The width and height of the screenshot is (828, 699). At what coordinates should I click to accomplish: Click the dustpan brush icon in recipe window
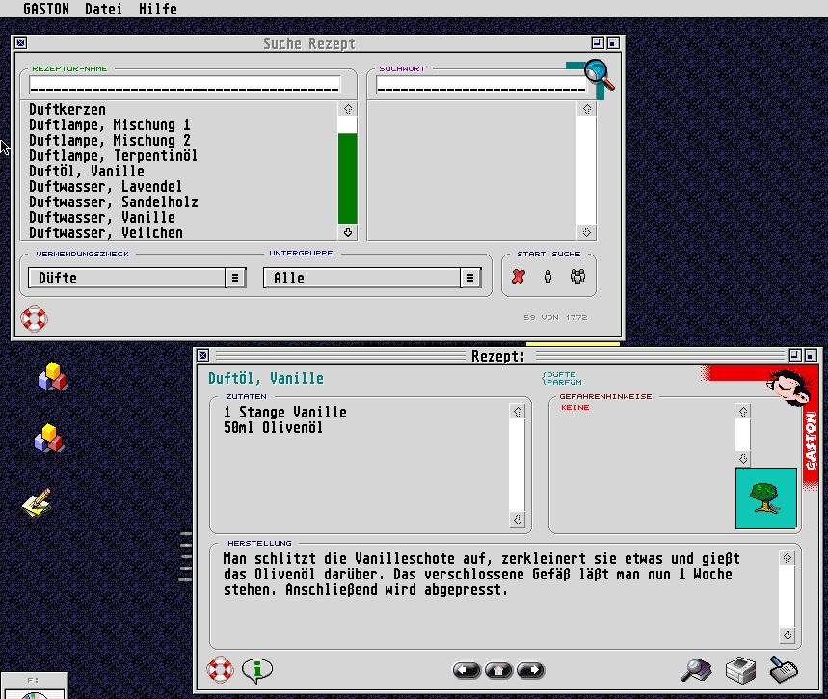click(x=783, y=668)
